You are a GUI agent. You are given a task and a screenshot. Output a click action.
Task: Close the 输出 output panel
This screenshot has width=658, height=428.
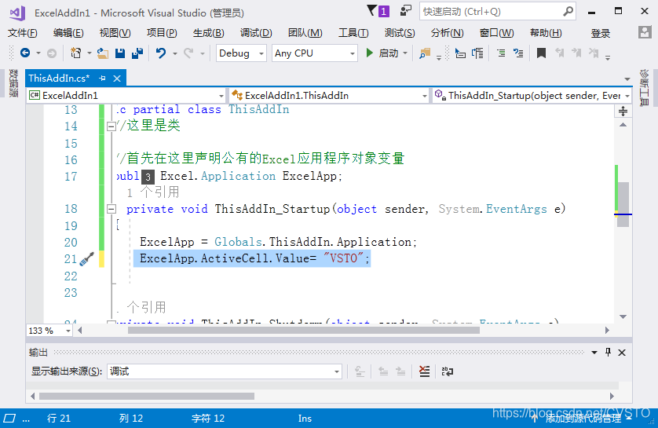pos(622,353)
